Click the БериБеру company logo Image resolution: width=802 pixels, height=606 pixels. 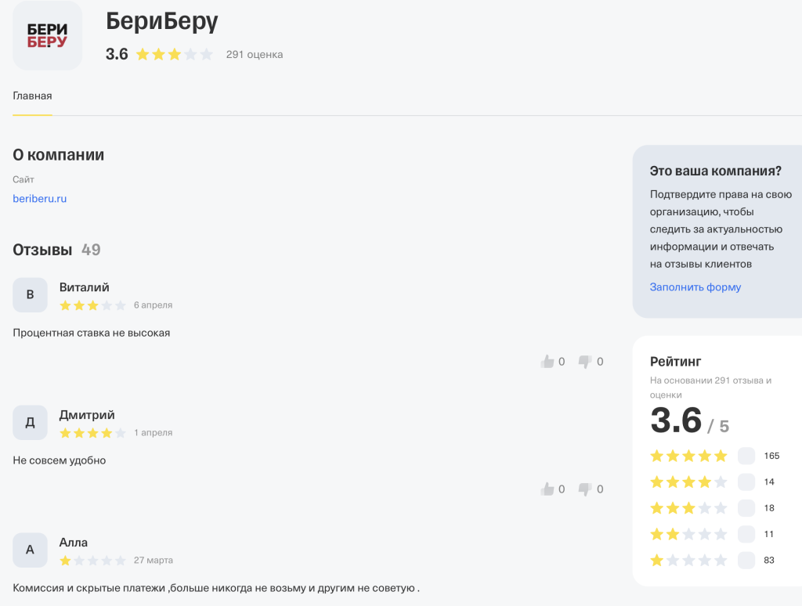tap(48, 36)
